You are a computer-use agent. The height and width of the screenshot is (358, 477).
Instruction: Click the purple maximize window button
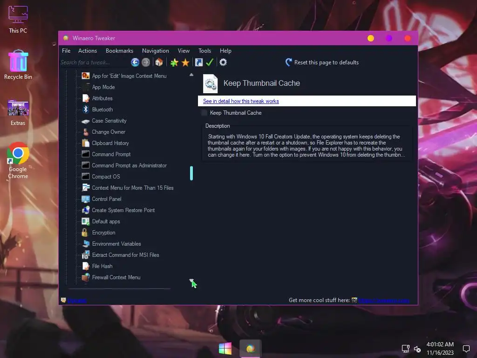[x=389, y=38]
